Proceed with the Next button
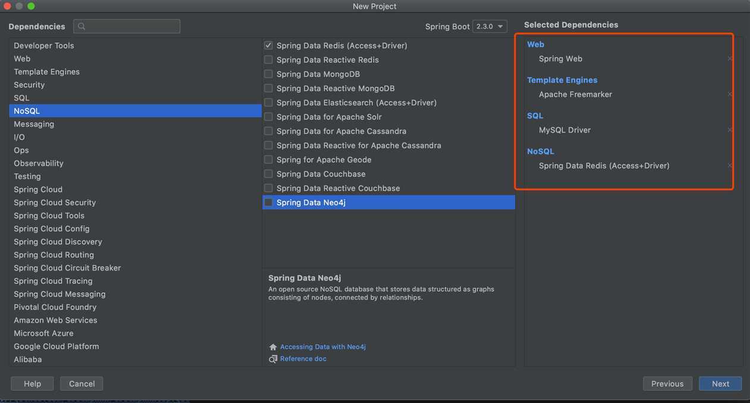750x403 pixels. (720, 384)
